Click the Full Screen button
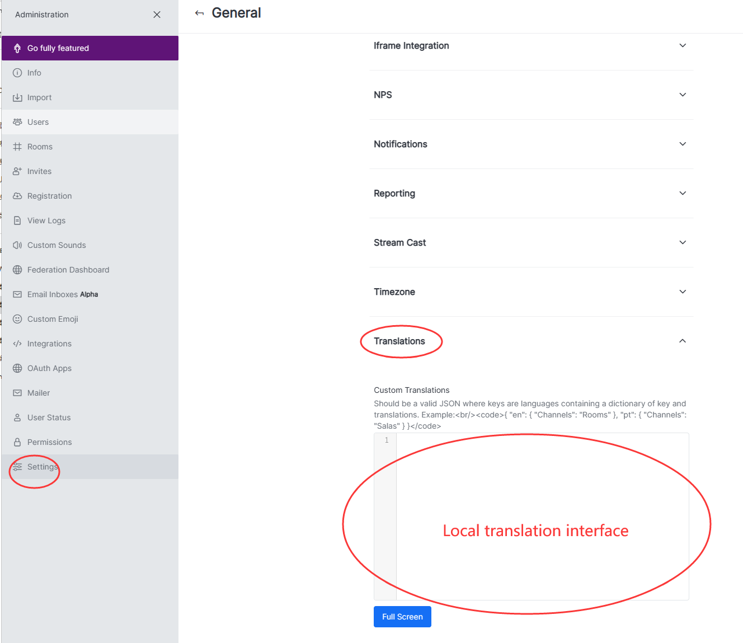The height and width of the screenshot is (643, 743). [402, 617]
